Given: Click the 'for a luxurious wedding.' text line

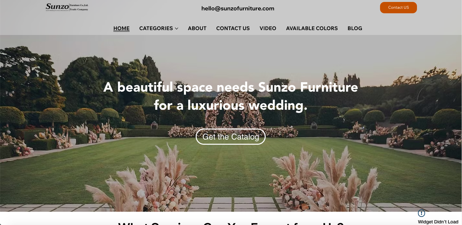Looking at the screenshot, I should pos(231,106).
